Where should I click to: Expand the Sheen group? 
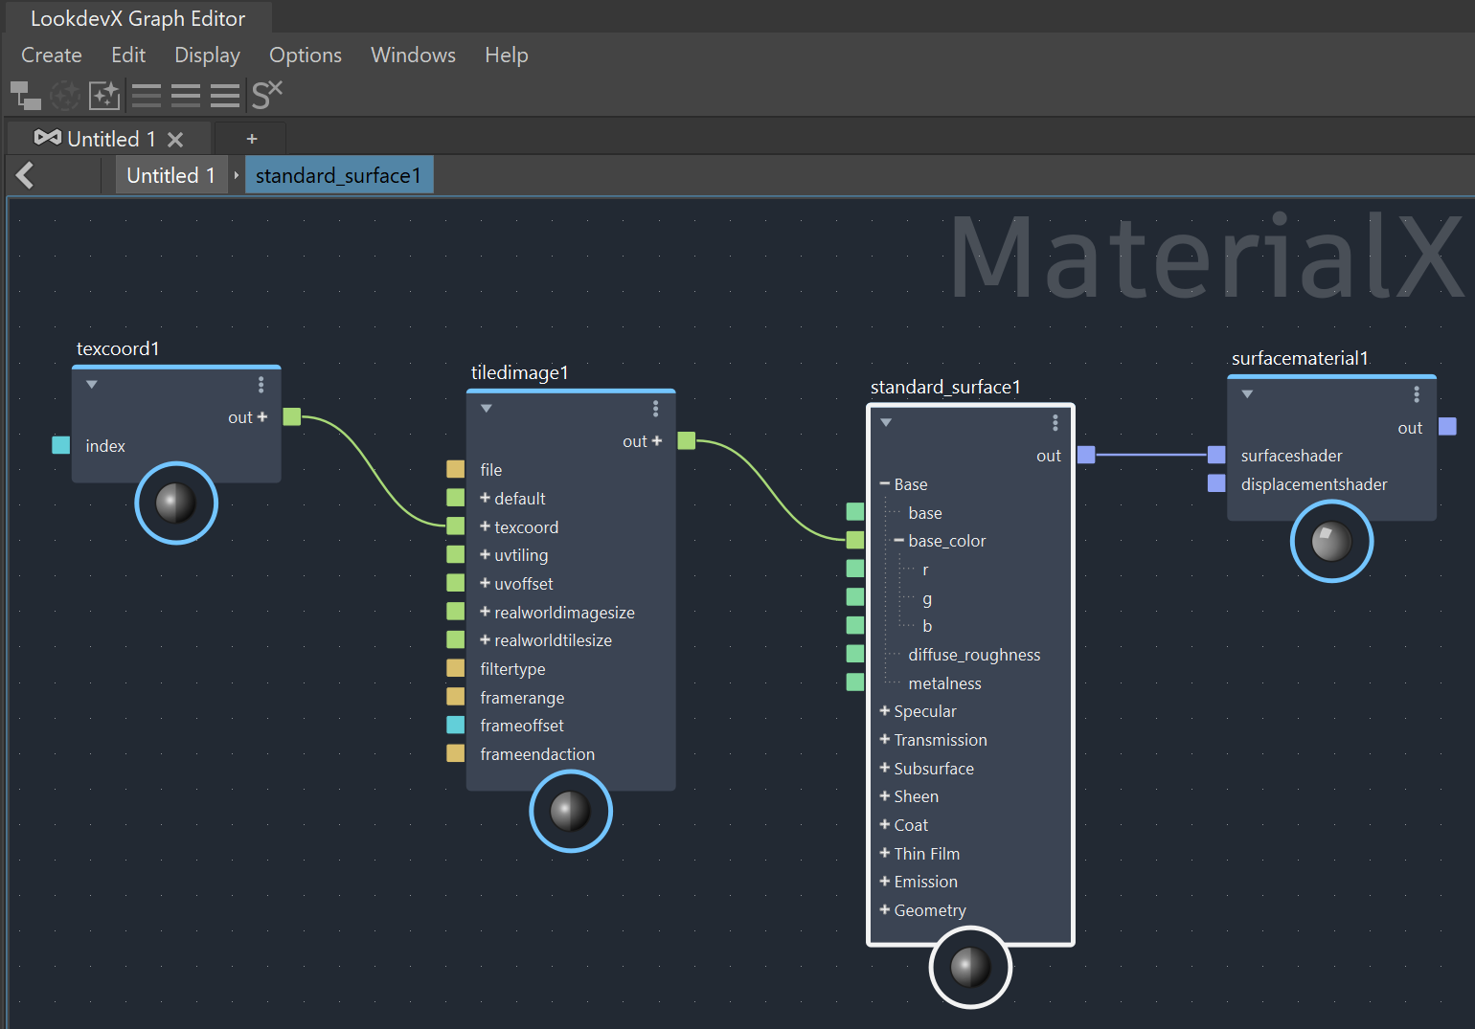885,795
